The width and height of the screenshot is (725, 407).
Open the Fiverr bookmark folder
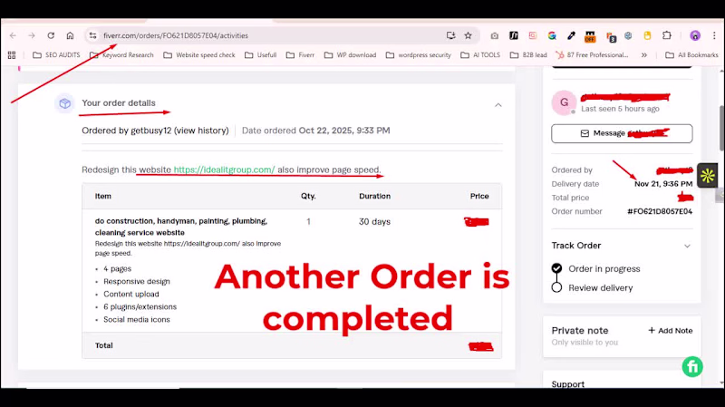[x=300, y=55]
